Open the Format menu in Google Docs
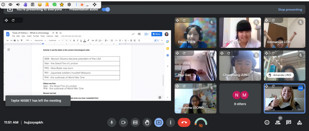Screen dimensions: 309x131 tap(36, 36)
